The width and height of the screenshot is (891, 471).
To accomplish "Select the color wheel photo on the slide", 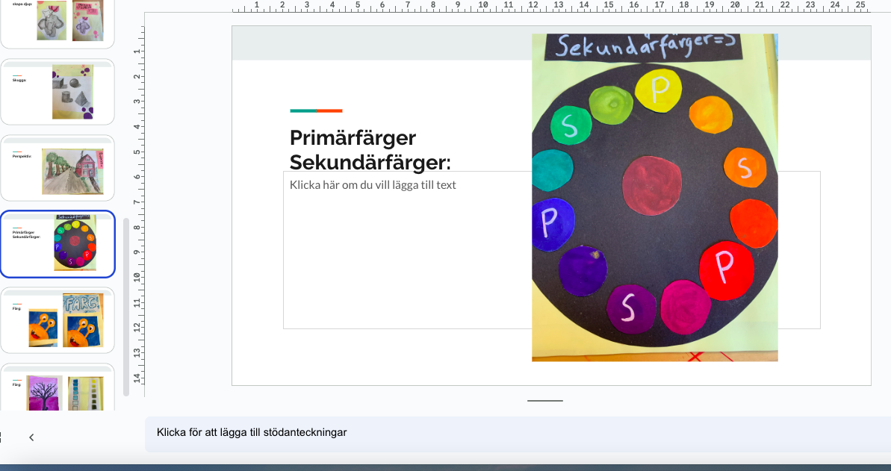I will [x=655, y=198].
